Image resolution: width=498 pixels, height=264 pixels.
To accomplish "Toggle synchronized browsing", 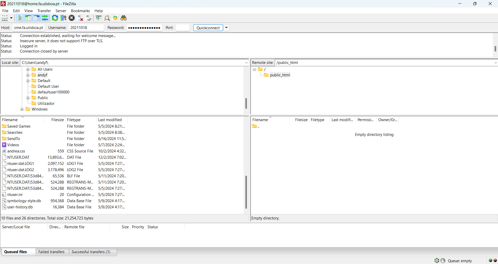I will pos(116,18).
